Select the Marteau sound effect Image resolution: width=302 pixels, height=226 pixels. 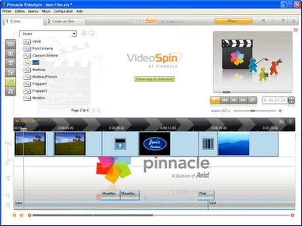pos(34,70)
